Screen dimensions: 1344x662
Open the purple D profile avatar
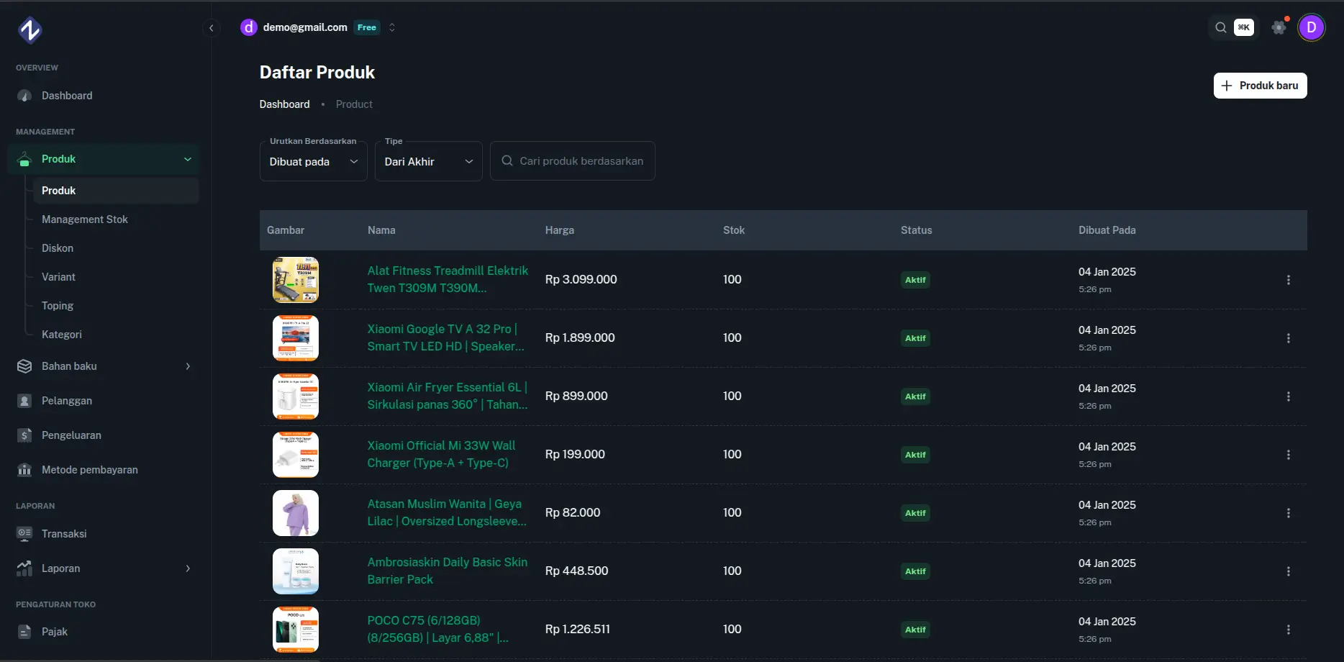1311,27
